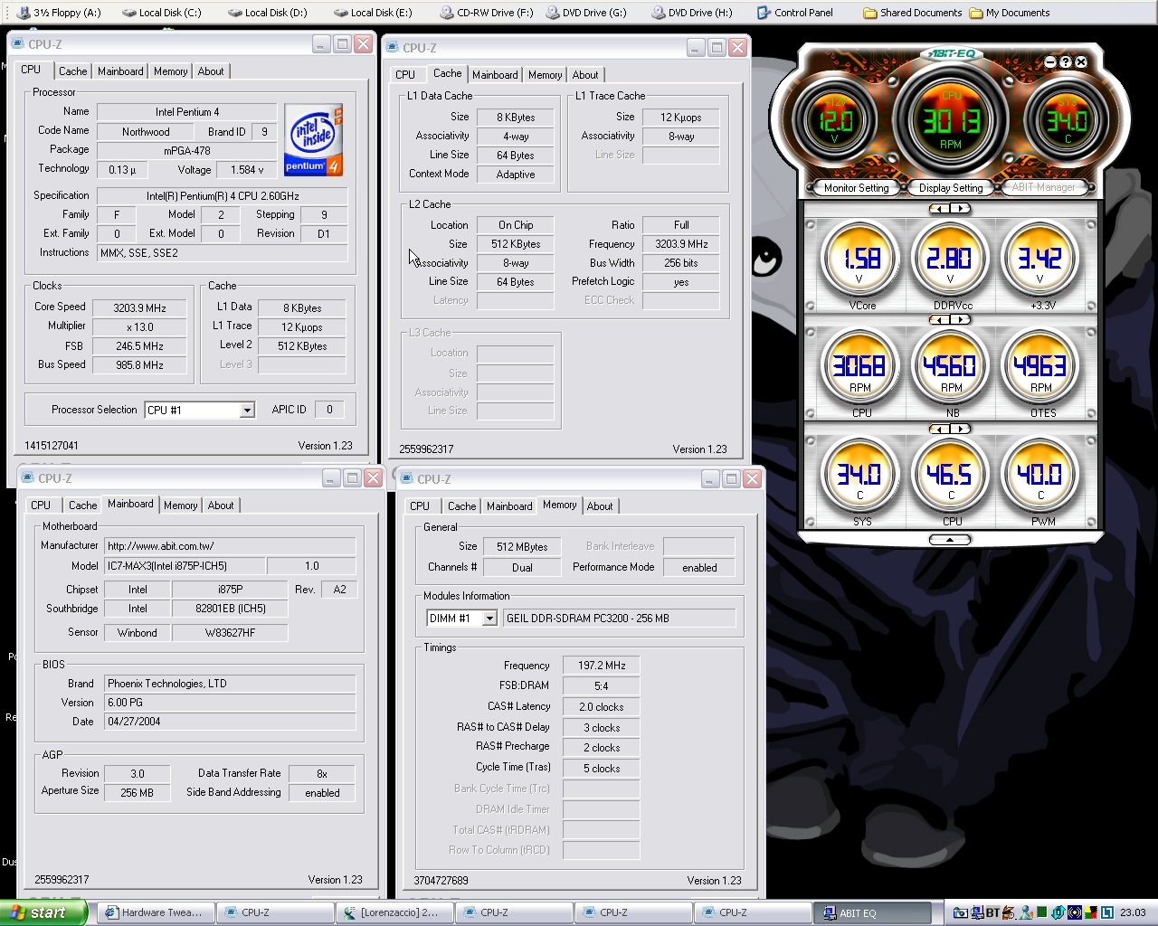
Task: Click the DDRVcc 2.80 V dial
Action: pyautogui.click(x=950, y=260)
